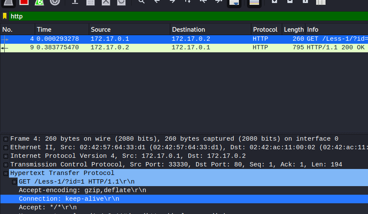Click the length value 260
This screenshot has height=214, width=368.
click(x=298, y=39)
